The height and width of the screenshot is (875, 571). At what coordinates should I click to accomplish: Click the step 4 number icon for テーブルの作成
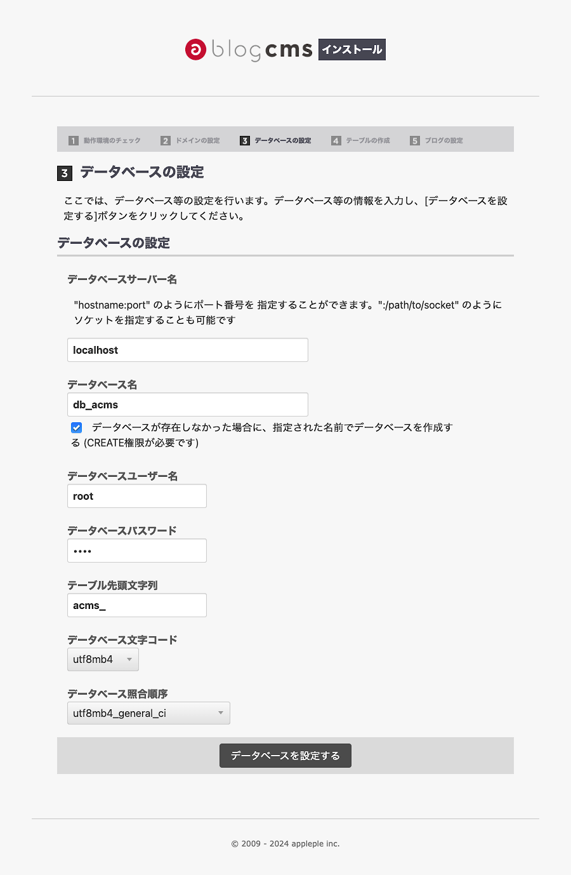(336, 140)
